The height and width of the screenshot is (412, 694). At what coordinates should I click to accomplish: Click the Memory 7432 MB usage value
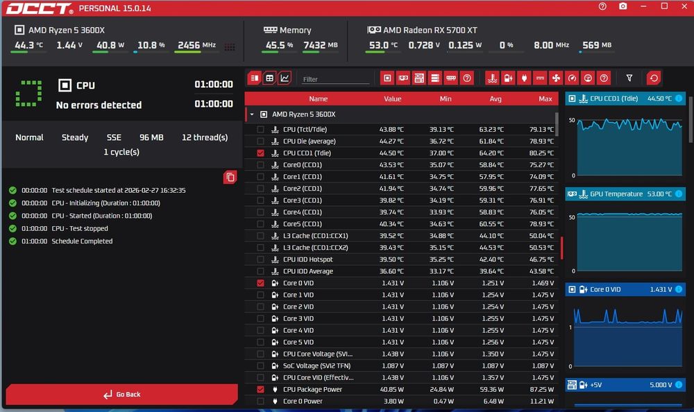click(321, 45)
